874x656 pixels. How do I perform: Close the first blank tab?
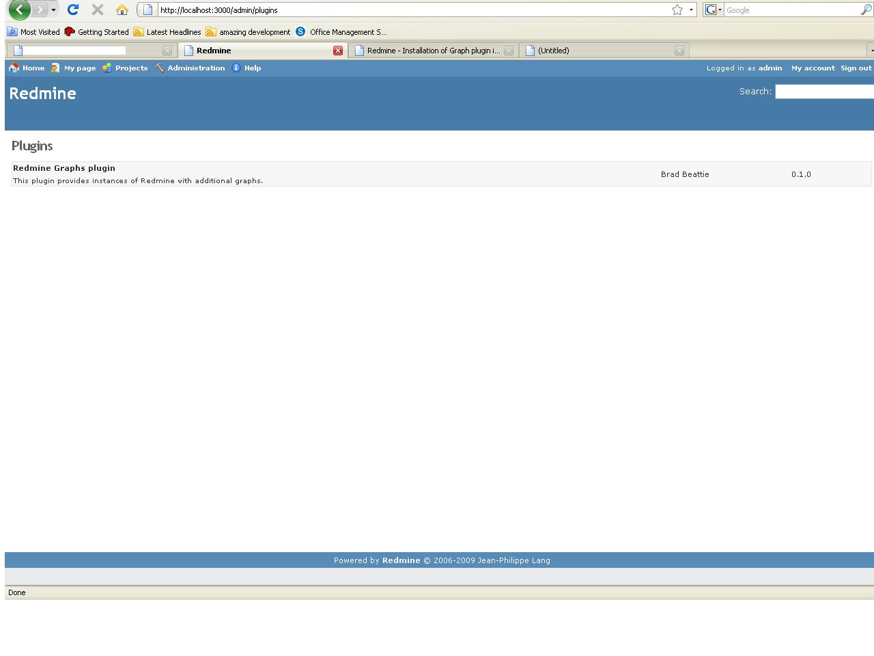[167, 51]
